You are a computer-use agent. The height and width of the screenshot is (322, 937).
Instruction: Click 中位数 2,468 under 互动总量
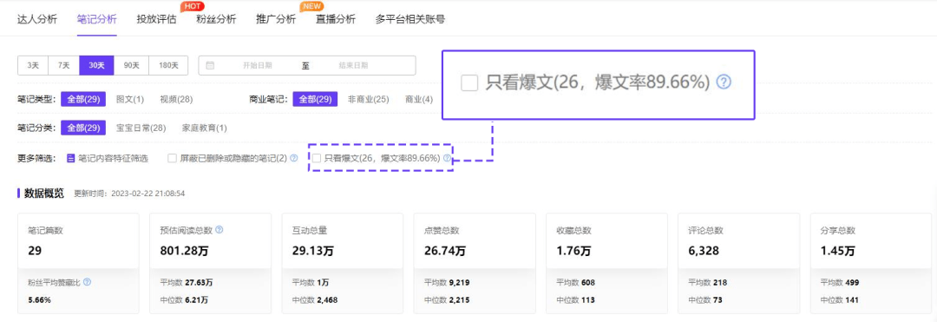point(315,300)
